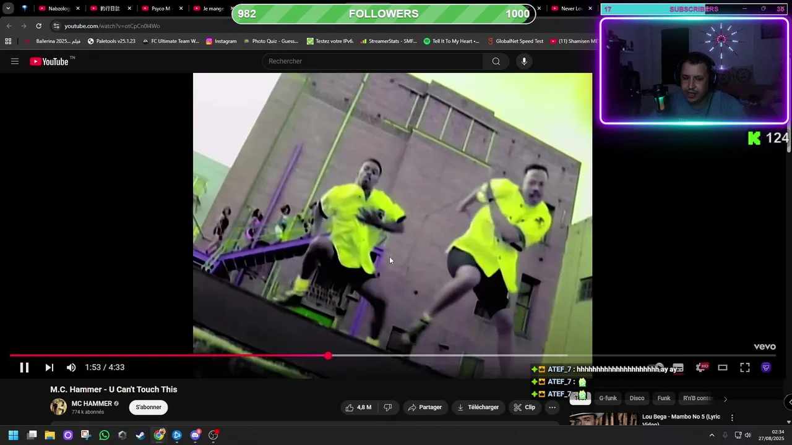Select the Funk filter chip
Image resolution: width=792 pixels, height=445 pixels.
(x=664, y=399)
